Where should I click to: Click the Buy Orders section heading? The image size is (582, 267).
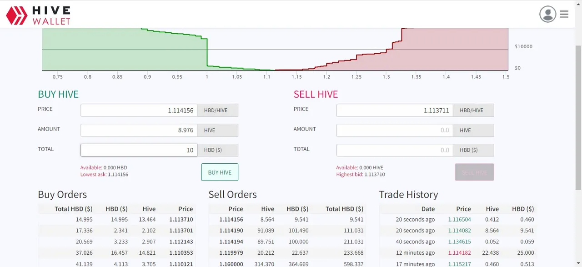(x=62, y=195)
